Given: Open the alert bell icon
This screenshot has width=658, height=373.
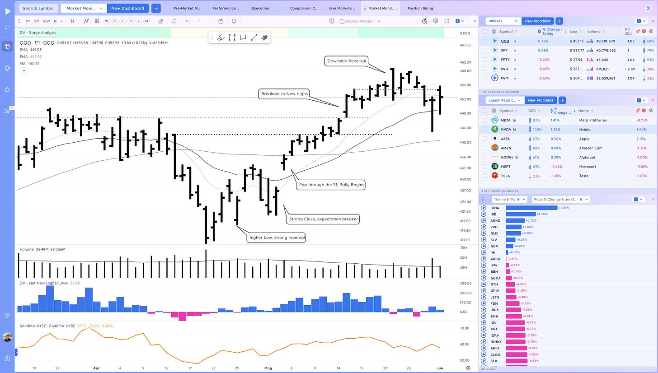Looking at the screenshot, I should (234, 21).
